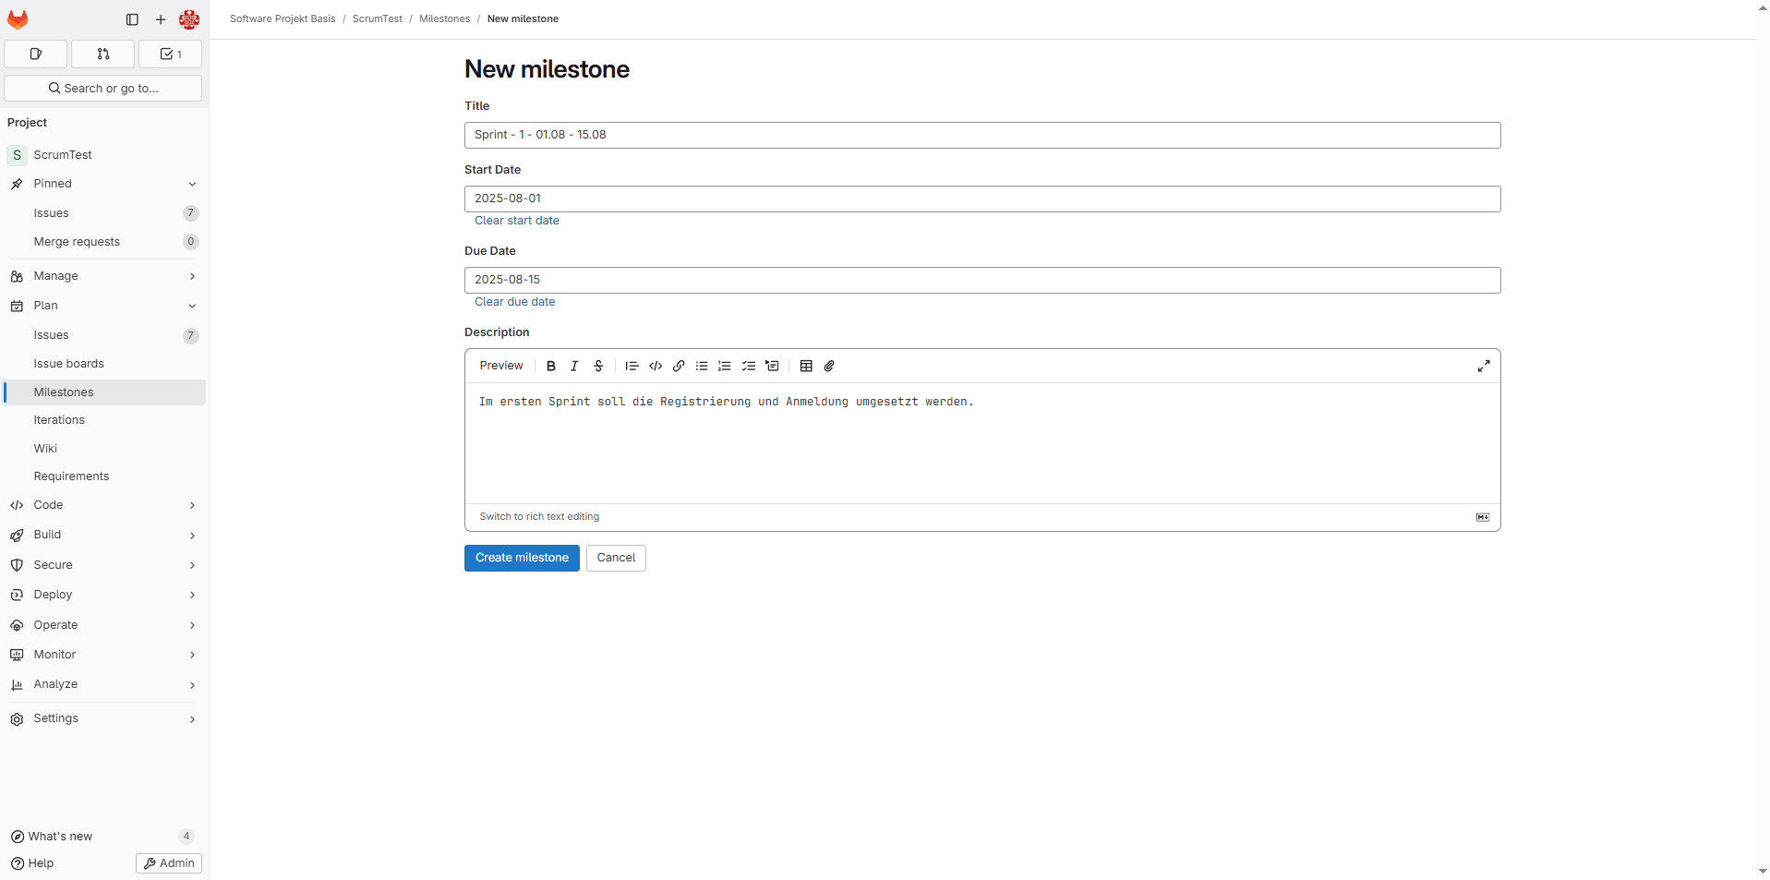The image size is (1770, 880).
Task: Expand the Settings section
Action: [103, 718]
